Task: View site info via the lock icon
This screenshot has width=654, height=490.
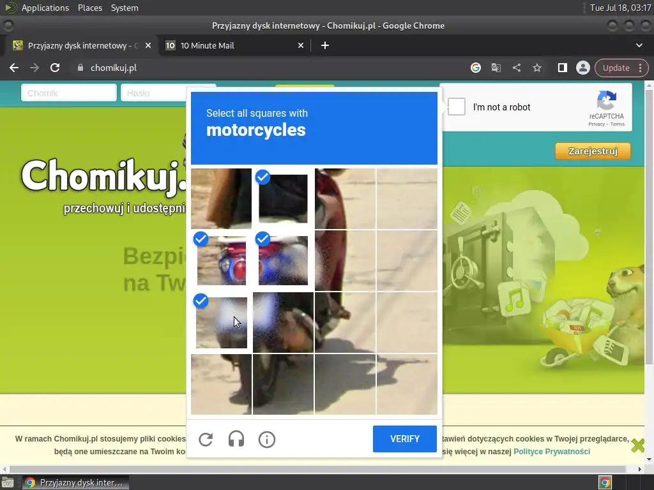Action: tap(80, 68)
